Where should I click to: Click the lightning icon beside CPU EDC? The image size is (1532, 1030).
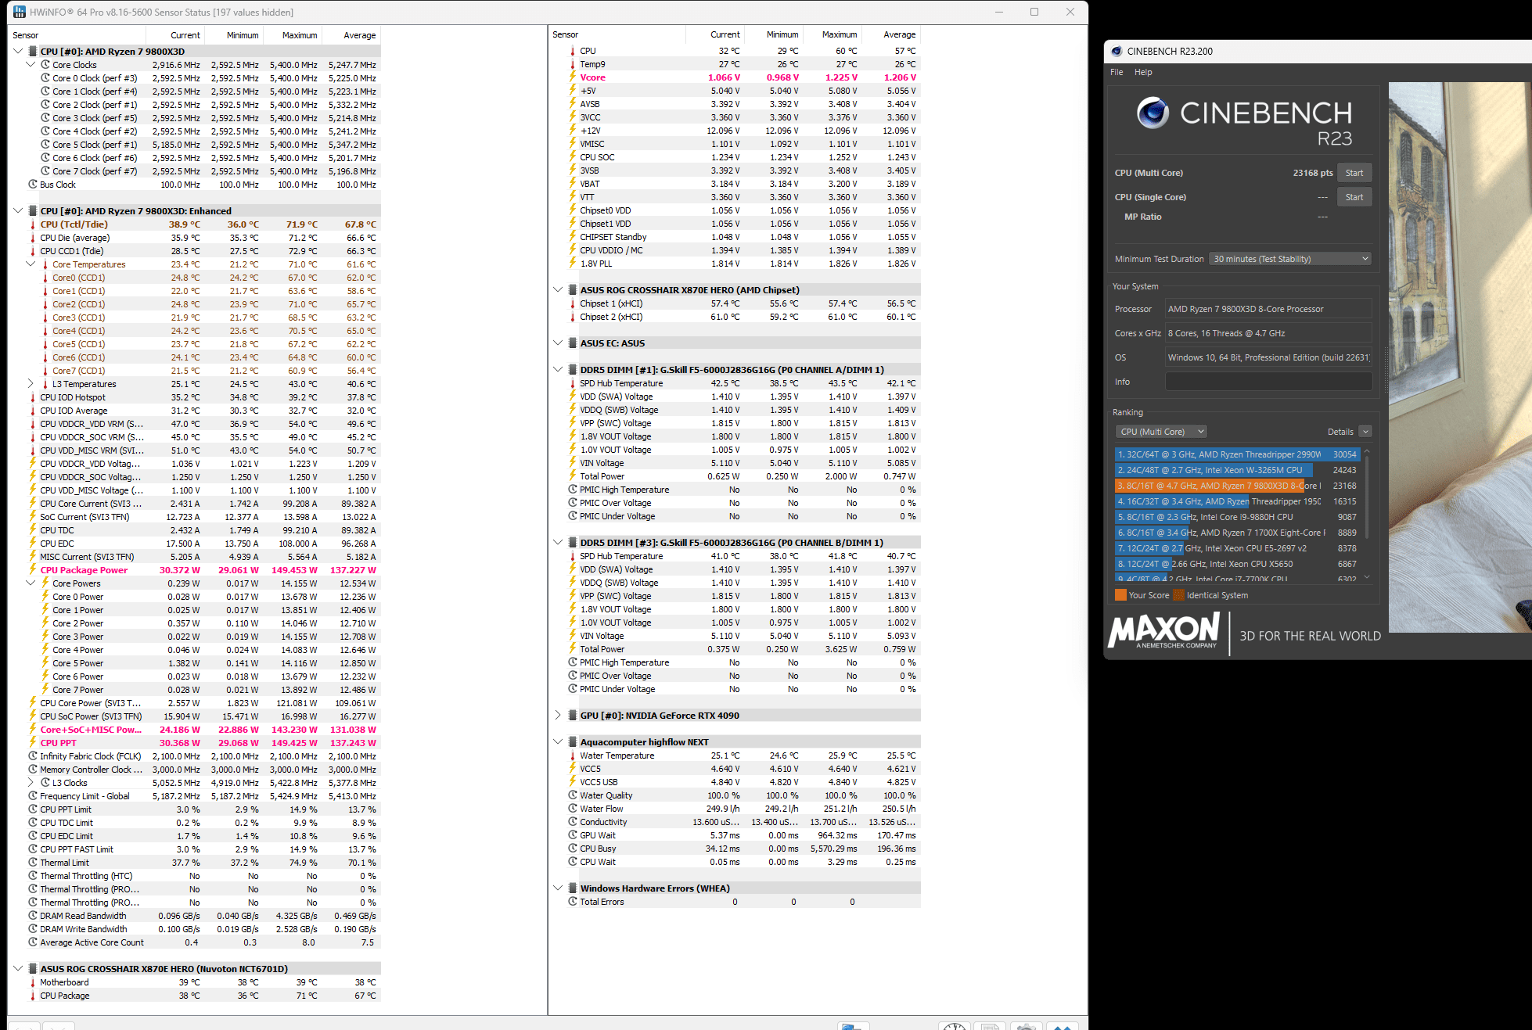click(x=33, y=544)
